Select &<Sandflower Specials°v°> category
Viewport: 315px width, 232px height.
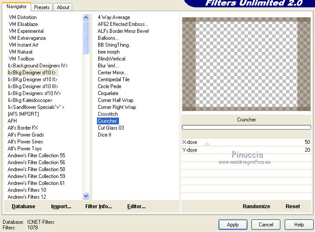click(36, 107)
